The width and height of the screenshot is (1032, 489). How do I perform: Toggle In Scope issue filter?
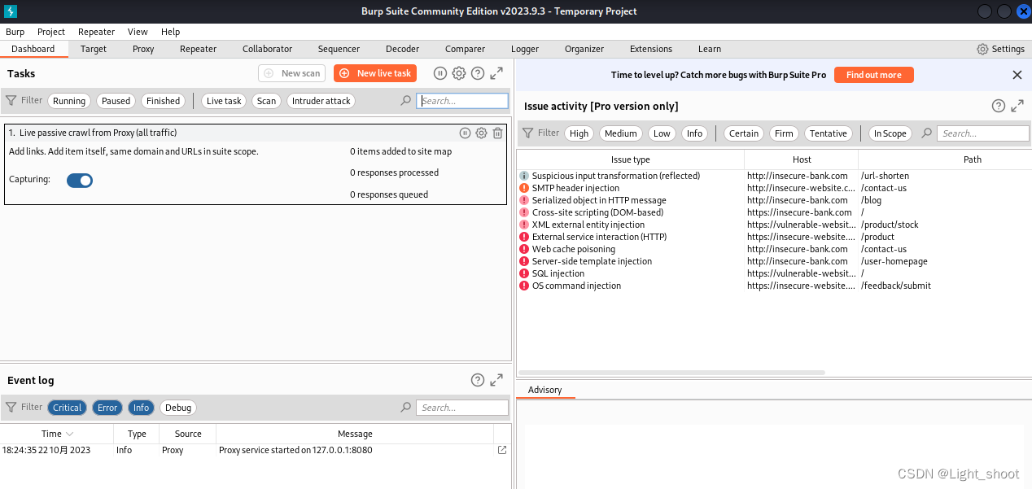point(890,133)
